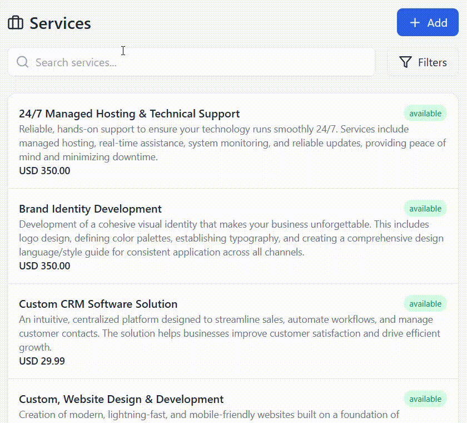Click the available badge on Custom CRM Software

425,303
